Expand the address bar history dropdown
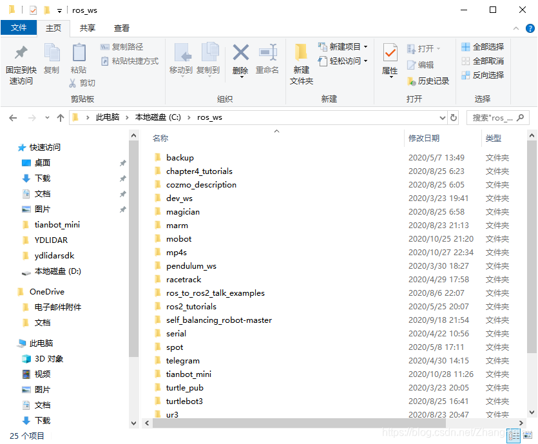Image resolution: width=538 pixels, height=444 pixels. click(443, 118)
